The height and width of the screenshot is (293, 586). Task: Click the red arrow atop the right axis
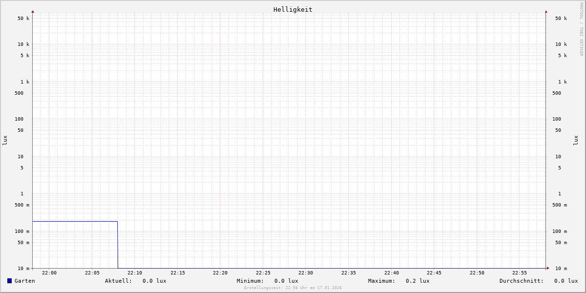(546, 11)
